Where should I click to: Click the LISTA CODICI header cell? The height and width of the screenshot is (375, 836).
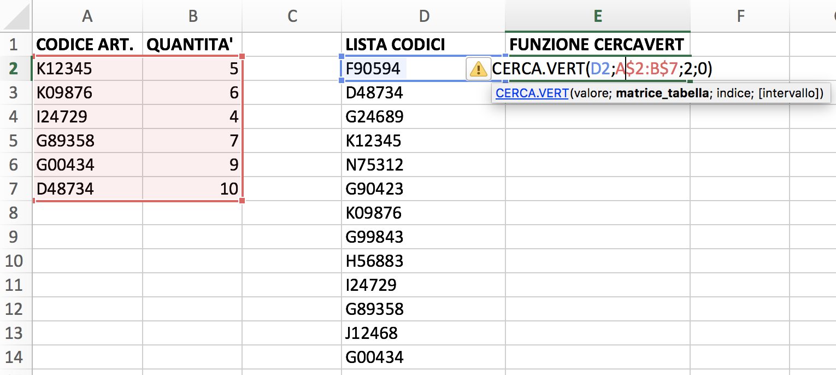pos(423,44)
